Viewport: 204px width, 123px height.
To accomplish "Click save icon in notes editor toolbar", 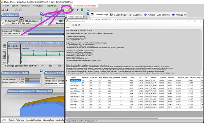I will 76,25.
